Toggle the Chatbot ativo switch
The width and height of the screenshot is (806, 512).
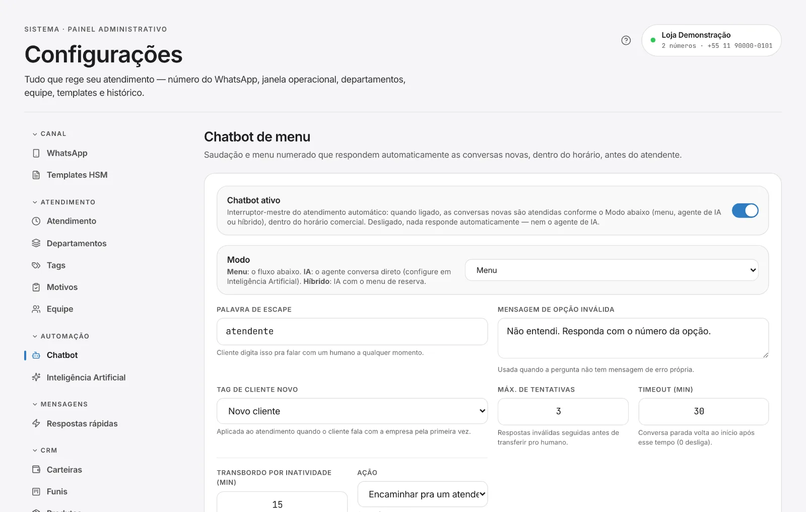(x=745, y=210)
